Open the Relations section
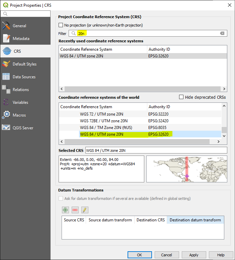 pos(20,90)
